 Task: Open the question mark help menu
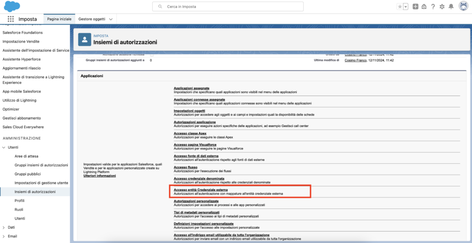tap(433, 6)
